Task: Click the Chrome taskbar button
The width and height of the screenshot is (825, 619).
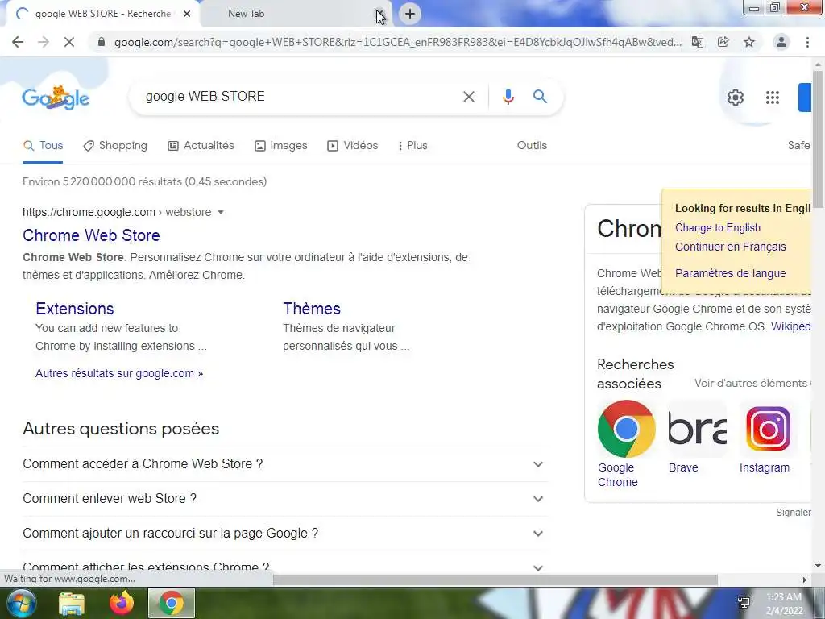Action: click(x=172, y=603)
